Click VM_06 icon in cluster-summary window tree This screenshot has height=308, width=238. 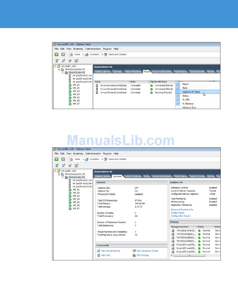70,205
